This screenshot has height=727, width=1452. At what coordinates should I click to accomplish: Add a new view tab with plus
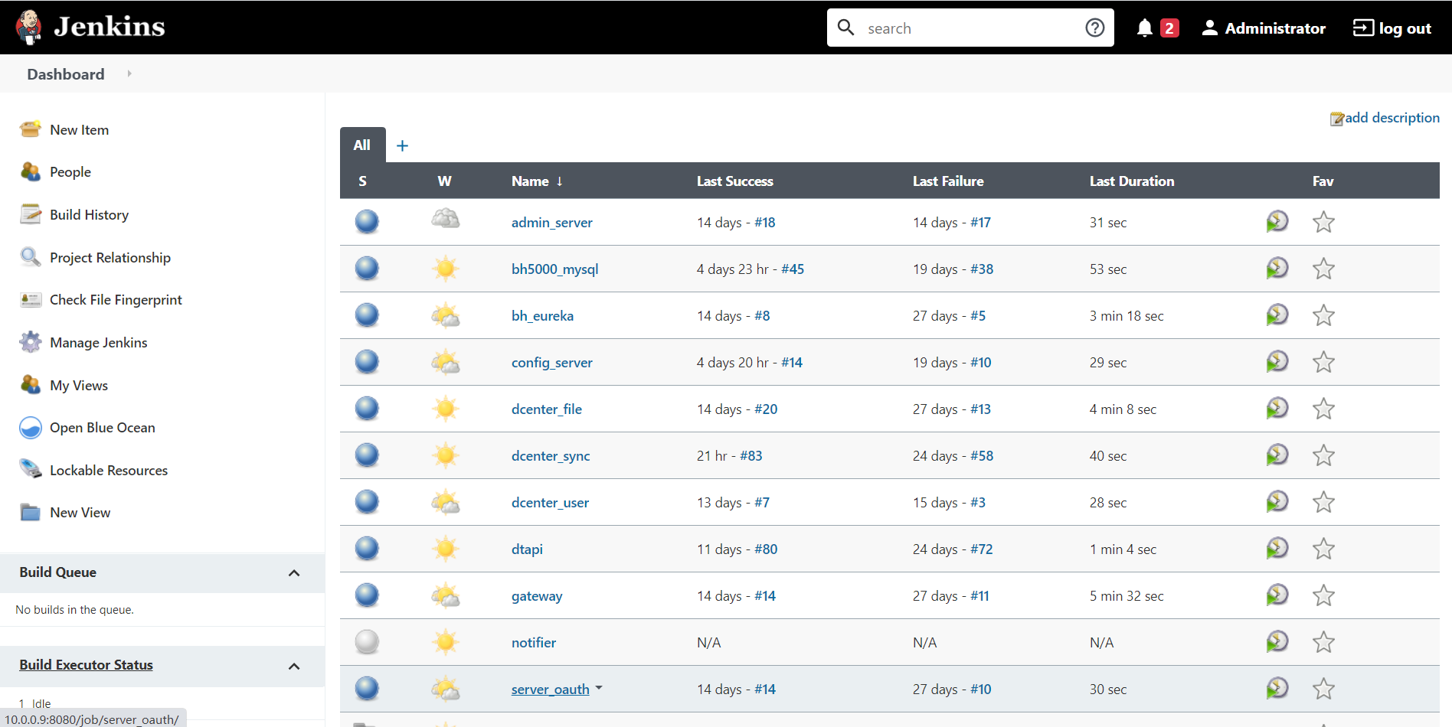tap(402, 146)
